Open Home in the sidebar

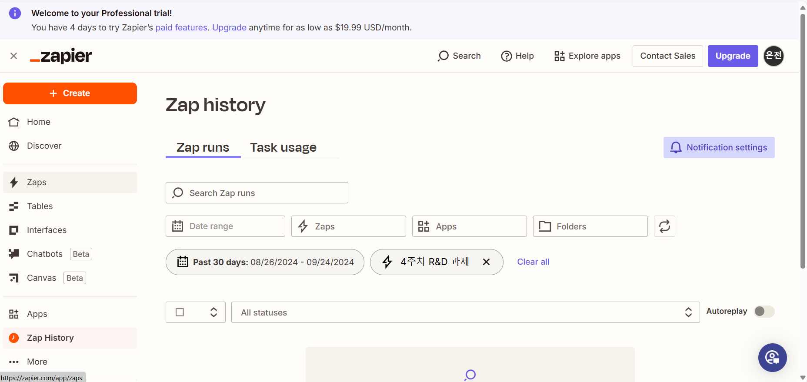70,122
